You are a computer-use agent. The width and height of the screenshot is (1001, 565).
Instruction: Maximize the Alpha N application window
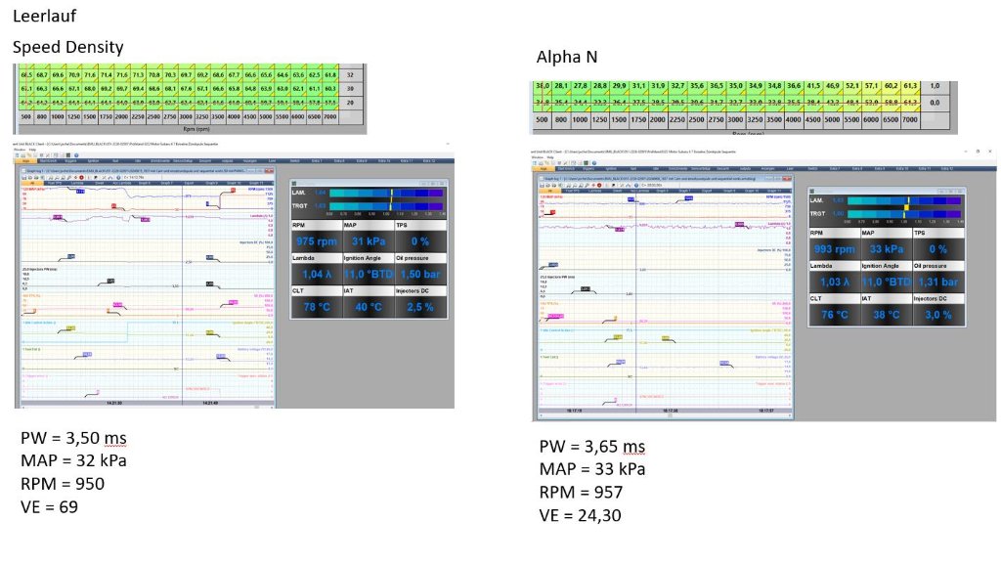(978, 152)
